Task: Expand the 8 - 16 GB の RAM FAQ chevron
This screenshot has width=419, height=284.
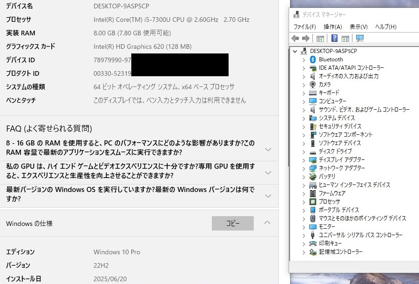Action: click(268, 150)
